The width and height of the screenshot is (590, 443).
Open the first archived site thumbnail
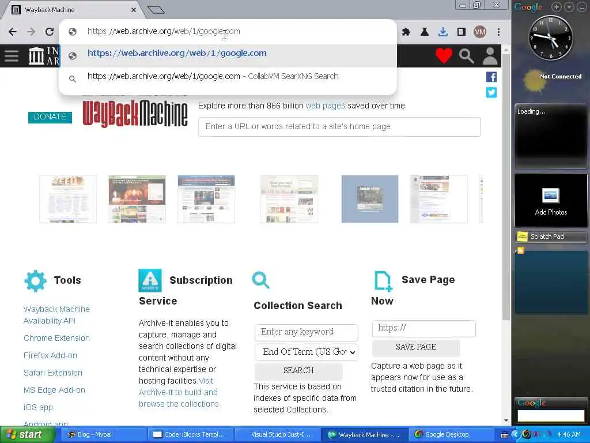(x=68, y=199)
